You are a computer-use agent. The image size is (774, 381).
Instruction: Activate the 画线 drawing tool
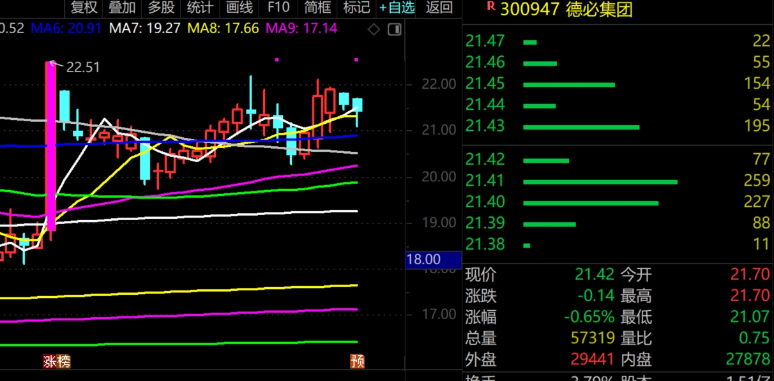239,8
